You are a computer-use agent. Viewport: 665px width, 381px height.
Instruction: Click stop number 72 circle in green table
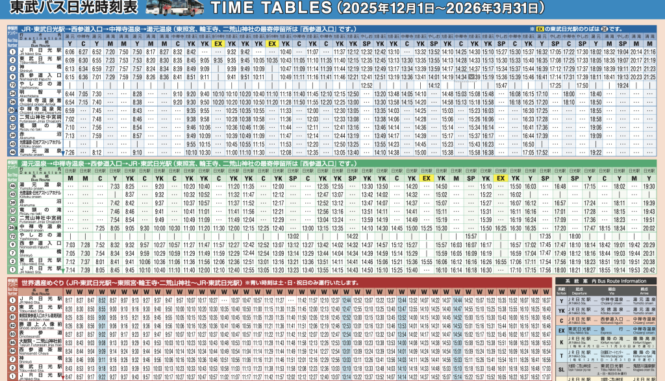coord(13,236)
